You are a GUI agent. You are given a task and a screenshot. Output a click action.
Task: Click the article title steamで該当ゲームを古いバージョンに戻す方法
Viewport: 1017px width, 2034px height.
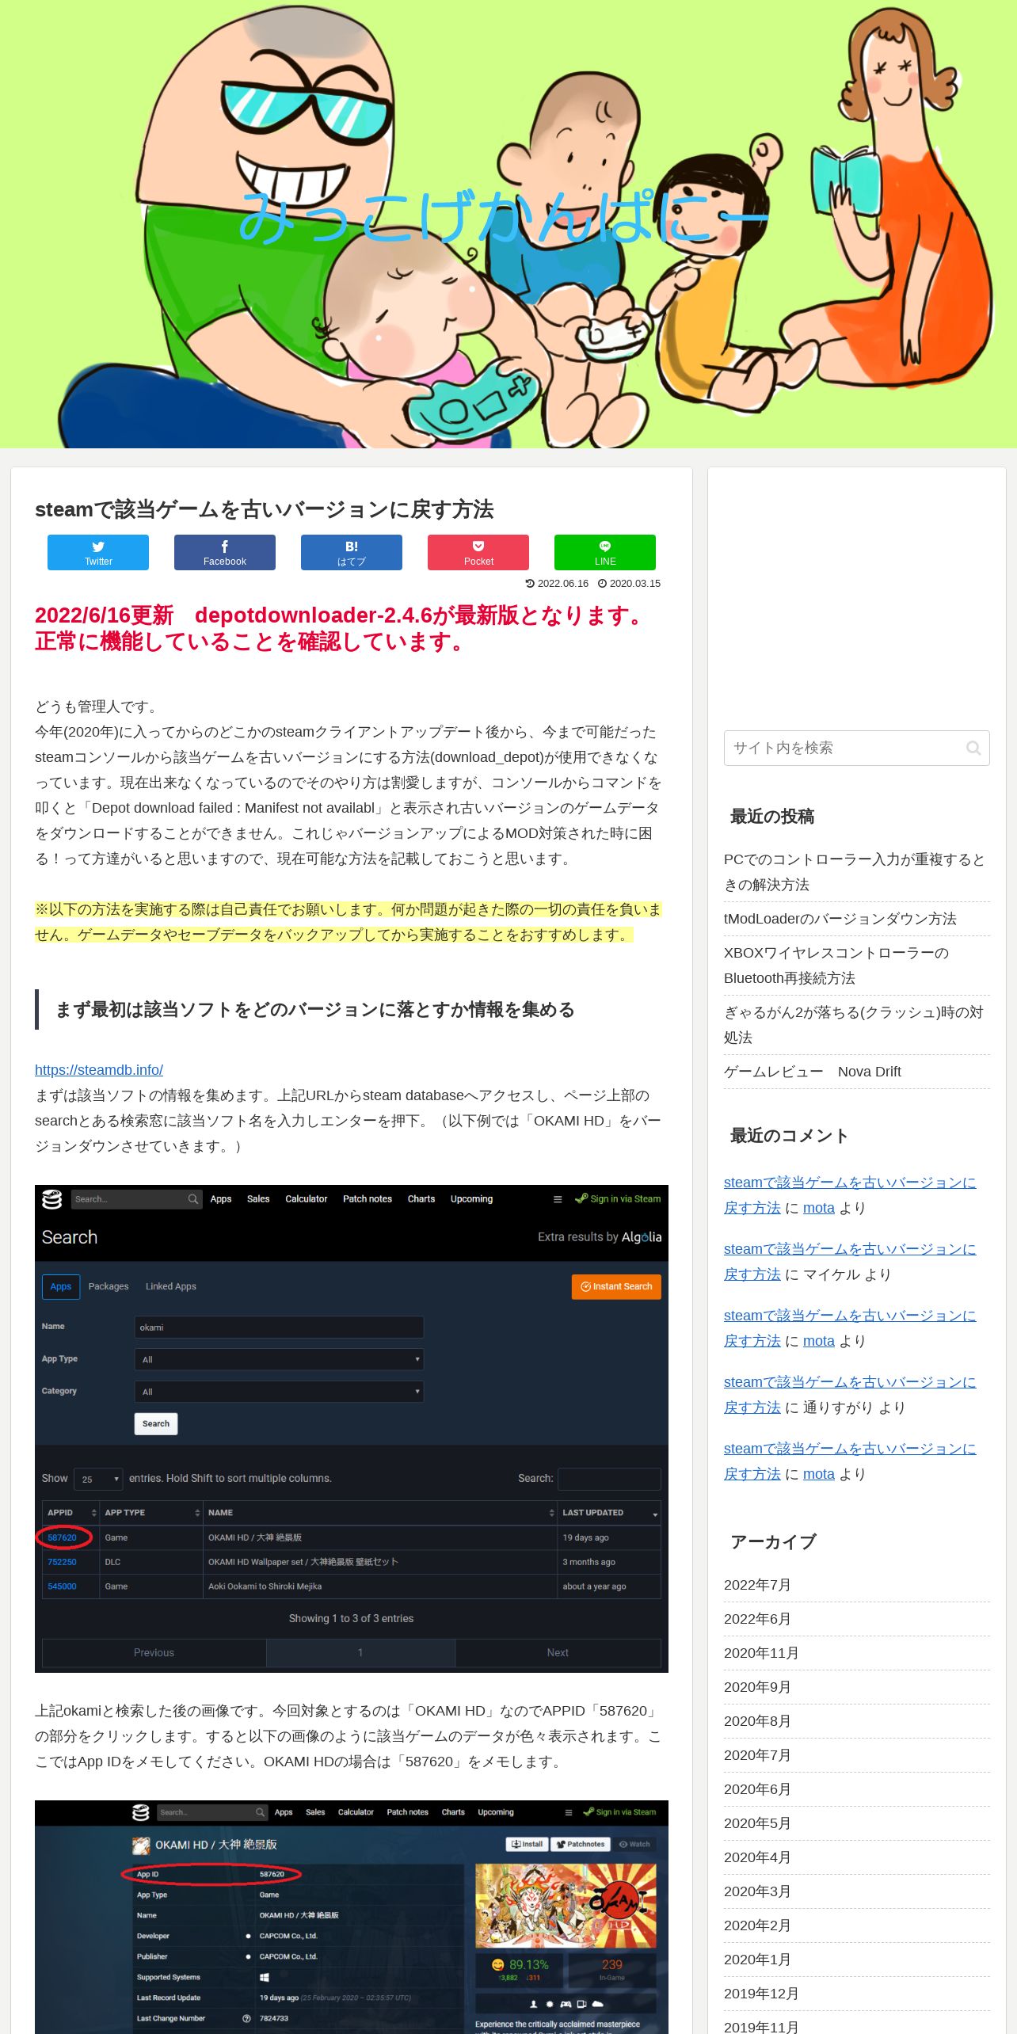point(265,509)
